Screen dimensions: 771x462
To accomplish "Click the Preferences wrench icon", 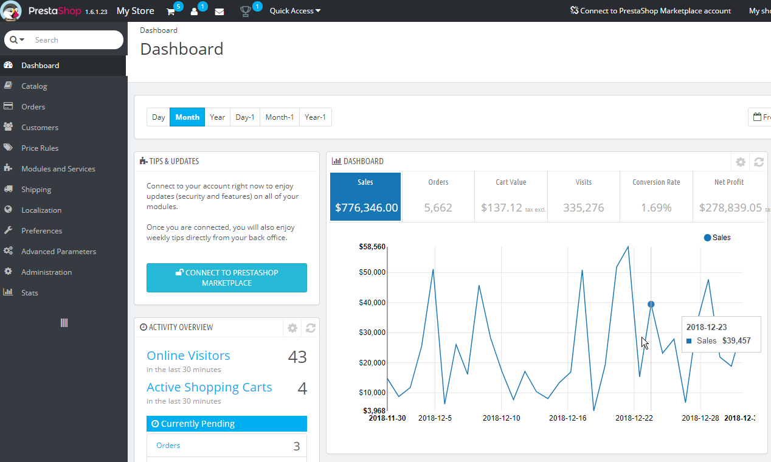I will (x=9, y=230).
